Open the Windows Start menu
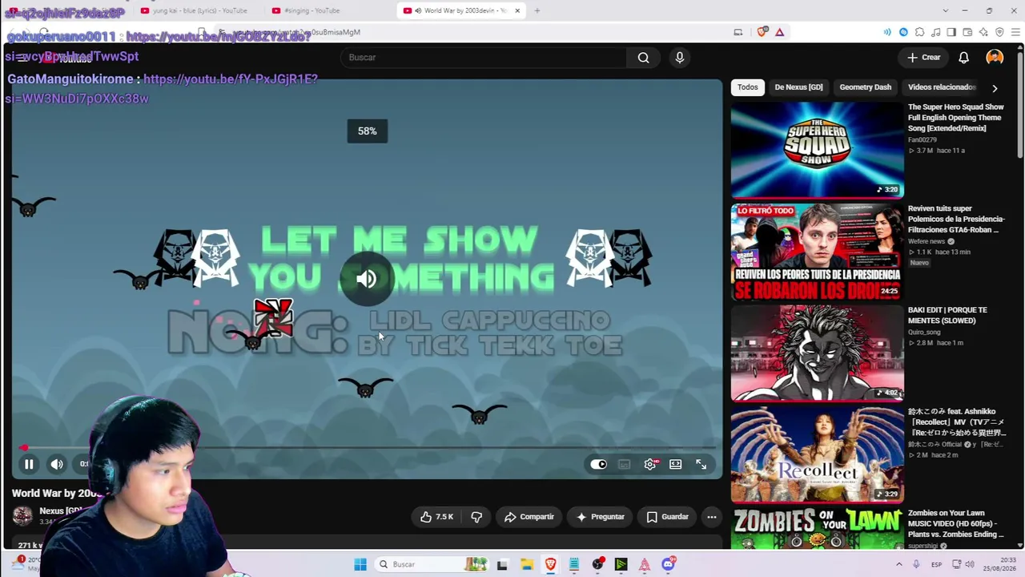Screen dimensions: 1025x577 point(360,564)
